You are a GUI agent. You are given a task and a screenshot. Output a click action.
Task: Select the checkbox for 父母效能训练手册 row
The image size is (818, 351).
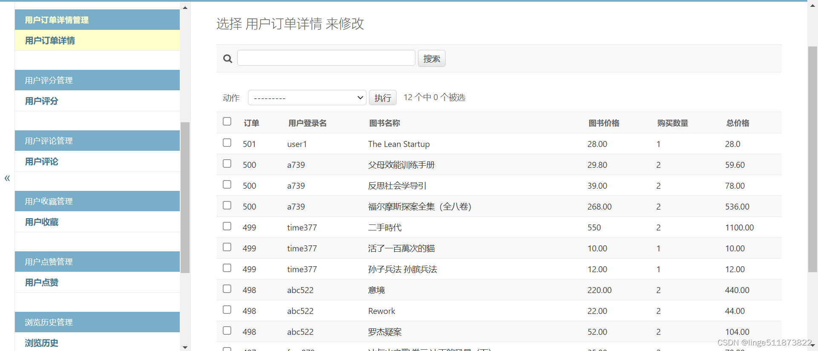coord(227,164)
